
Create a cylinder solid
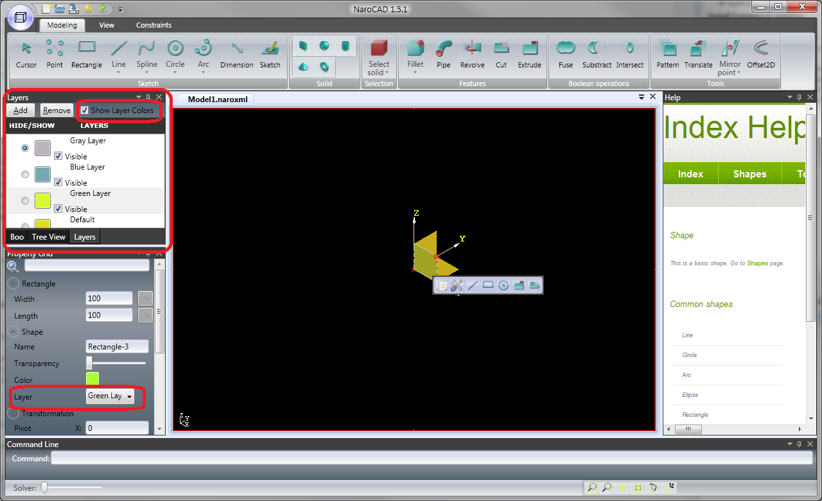click(x=345, y=46)
